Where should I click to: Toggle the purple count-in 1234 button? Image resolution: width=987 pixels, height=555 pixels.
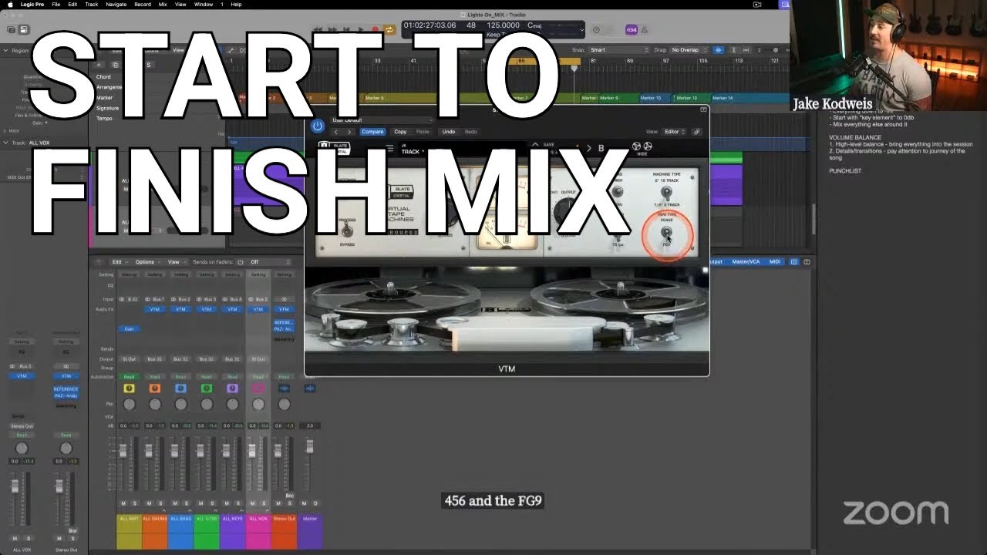[x=631, y=29]
